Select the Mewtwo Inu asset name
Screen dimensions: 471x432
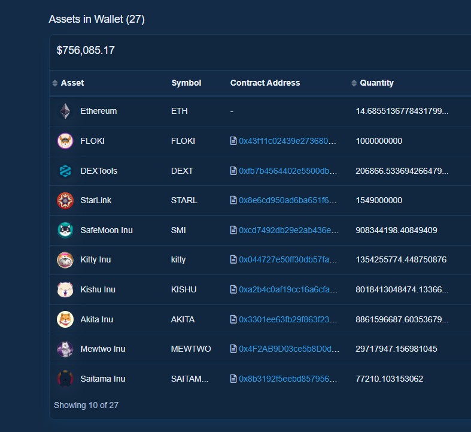coord(103,349)
